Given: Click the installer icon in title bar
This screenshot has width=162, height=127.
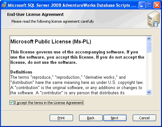Looking at the screenshot, I should pyautogui.click(x=4, y=5).
